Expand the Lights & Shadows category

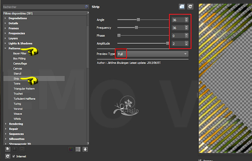point(5,43)
